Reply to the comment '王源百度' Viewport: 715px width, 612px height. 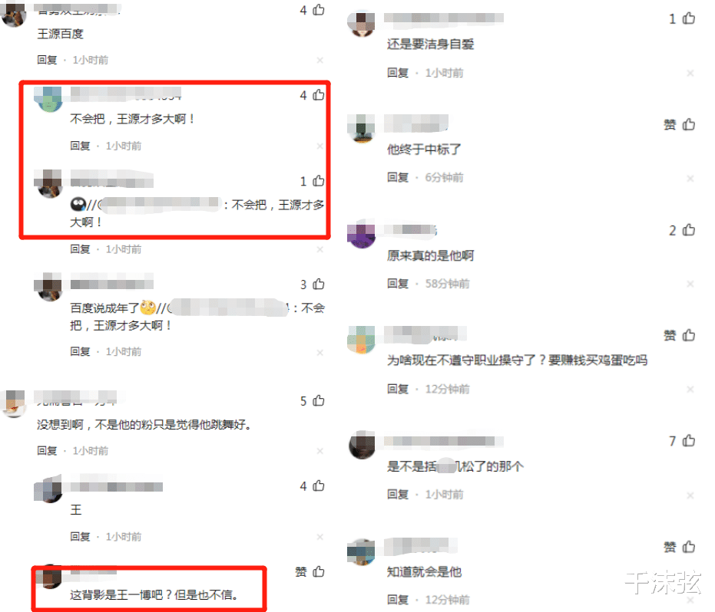point(47,60)
